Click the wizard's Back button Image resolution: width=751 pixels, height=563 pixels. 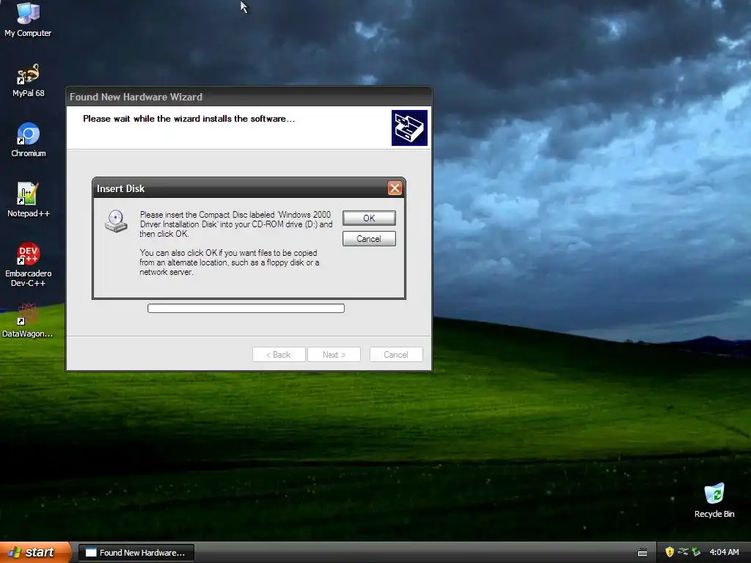click(279, 354)
